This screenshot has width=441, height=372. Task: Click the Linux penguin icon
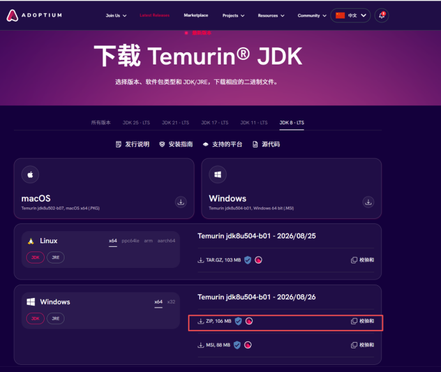[x=31, y=241]
